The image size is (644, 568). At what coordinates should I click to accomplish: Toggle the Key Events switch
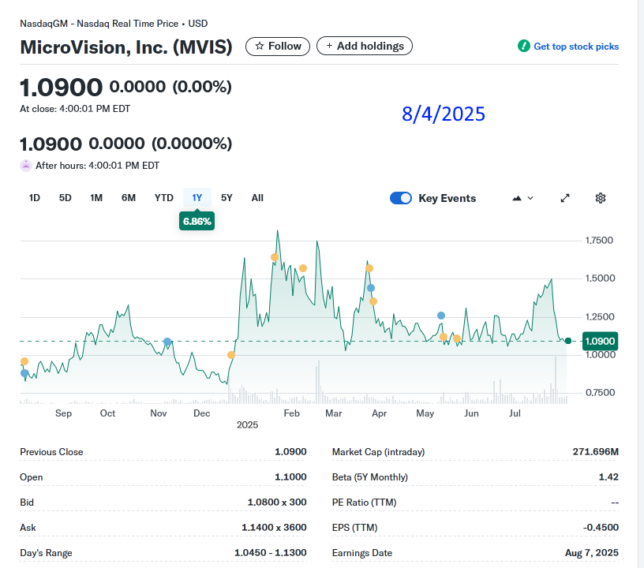tap(401, 198)
